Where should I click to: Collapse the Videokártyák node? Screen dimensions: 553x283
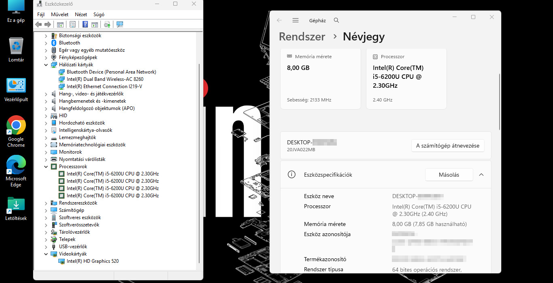[x=46, y=254]
